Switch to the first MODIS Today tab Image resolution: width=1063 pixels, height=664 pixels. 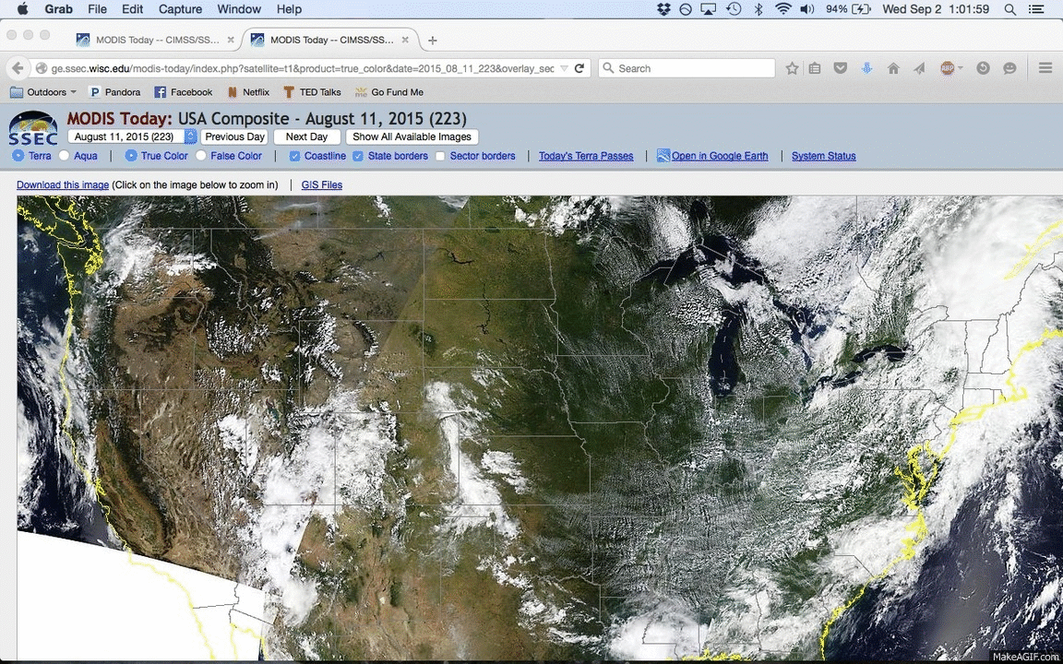pyautogui.click(x=148, y=40)
